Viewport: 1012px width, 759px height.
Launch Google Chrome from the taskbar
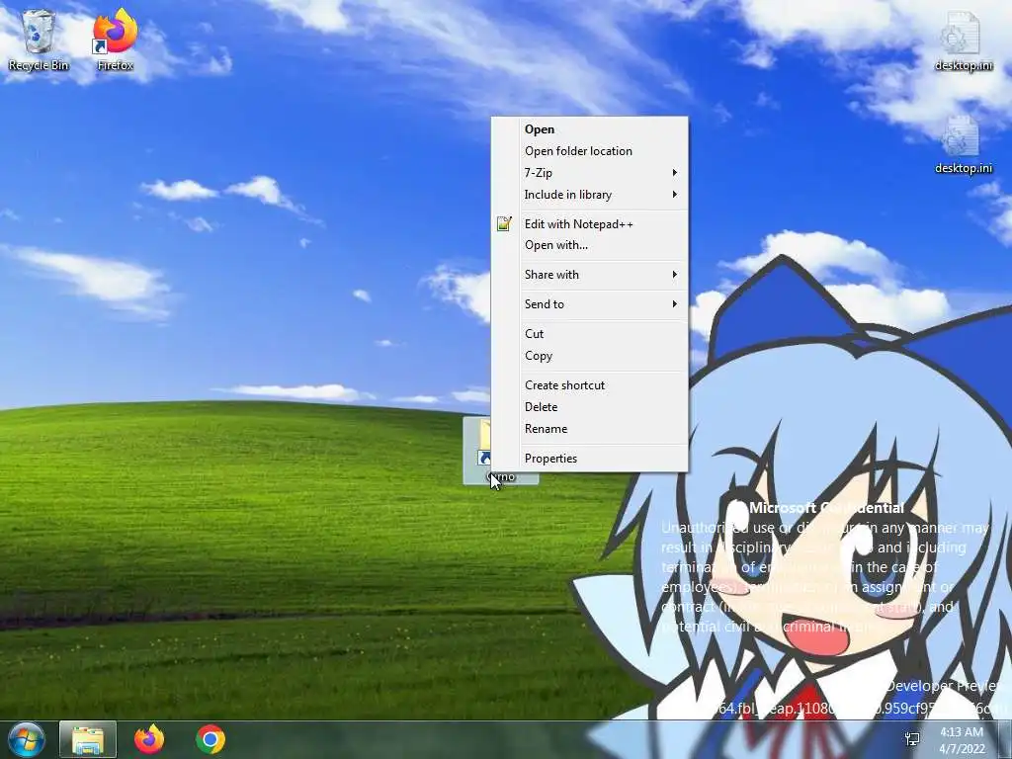click(x=211, y=739)
